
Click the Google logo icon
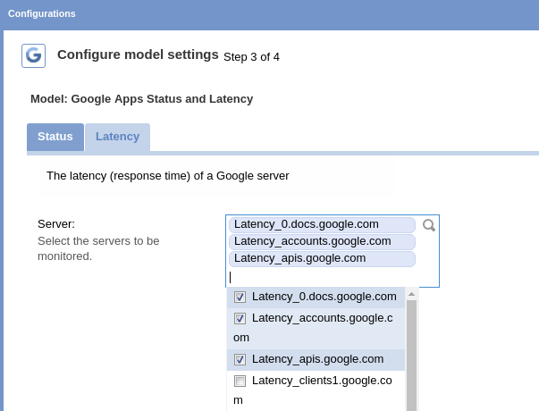click(x=33, y=55)
